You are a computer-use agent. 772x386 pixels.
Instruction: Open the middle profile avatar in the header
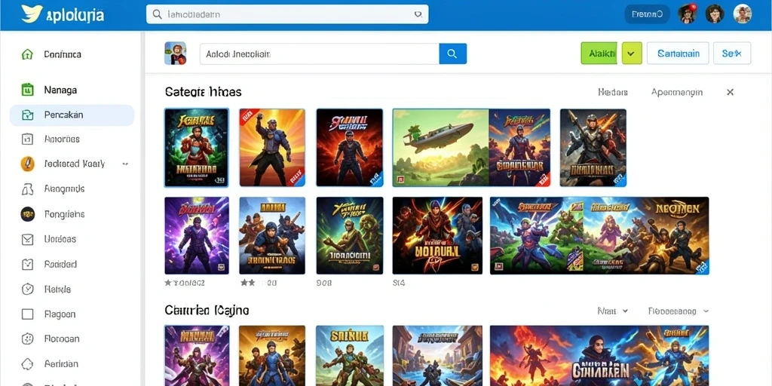tap(715, 14)
